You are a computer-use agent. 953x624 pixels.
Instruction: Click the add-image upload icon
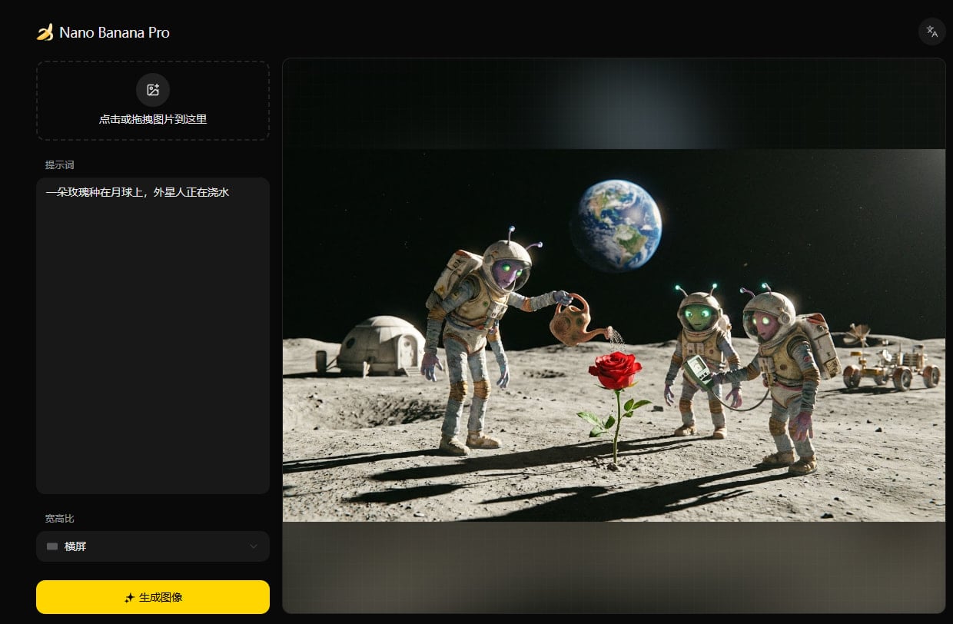[x=153, y=90]
